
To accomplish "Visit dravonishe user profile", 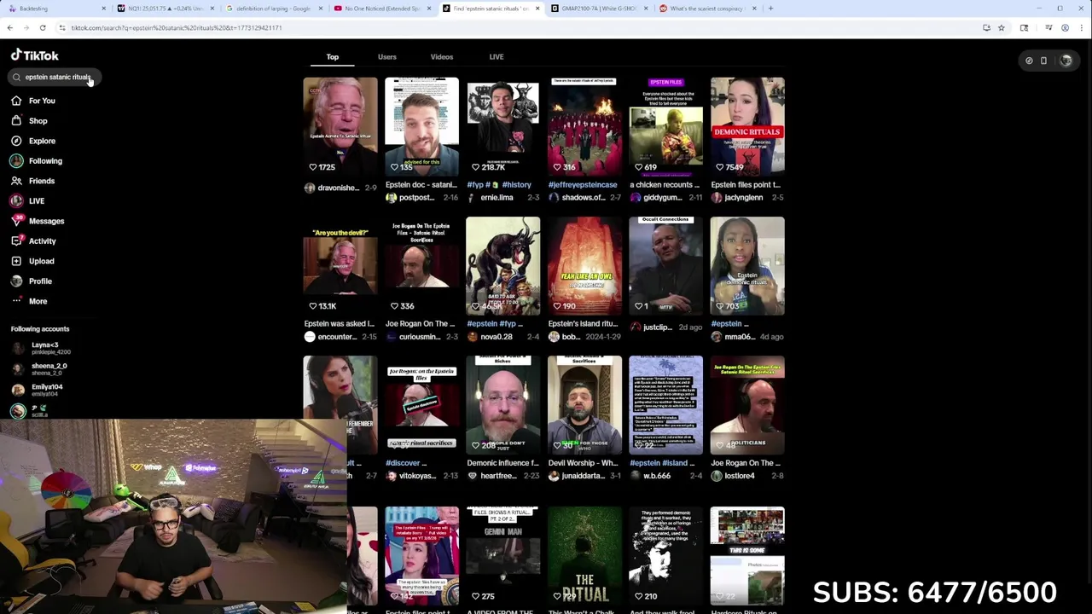I will coord(338,188).
